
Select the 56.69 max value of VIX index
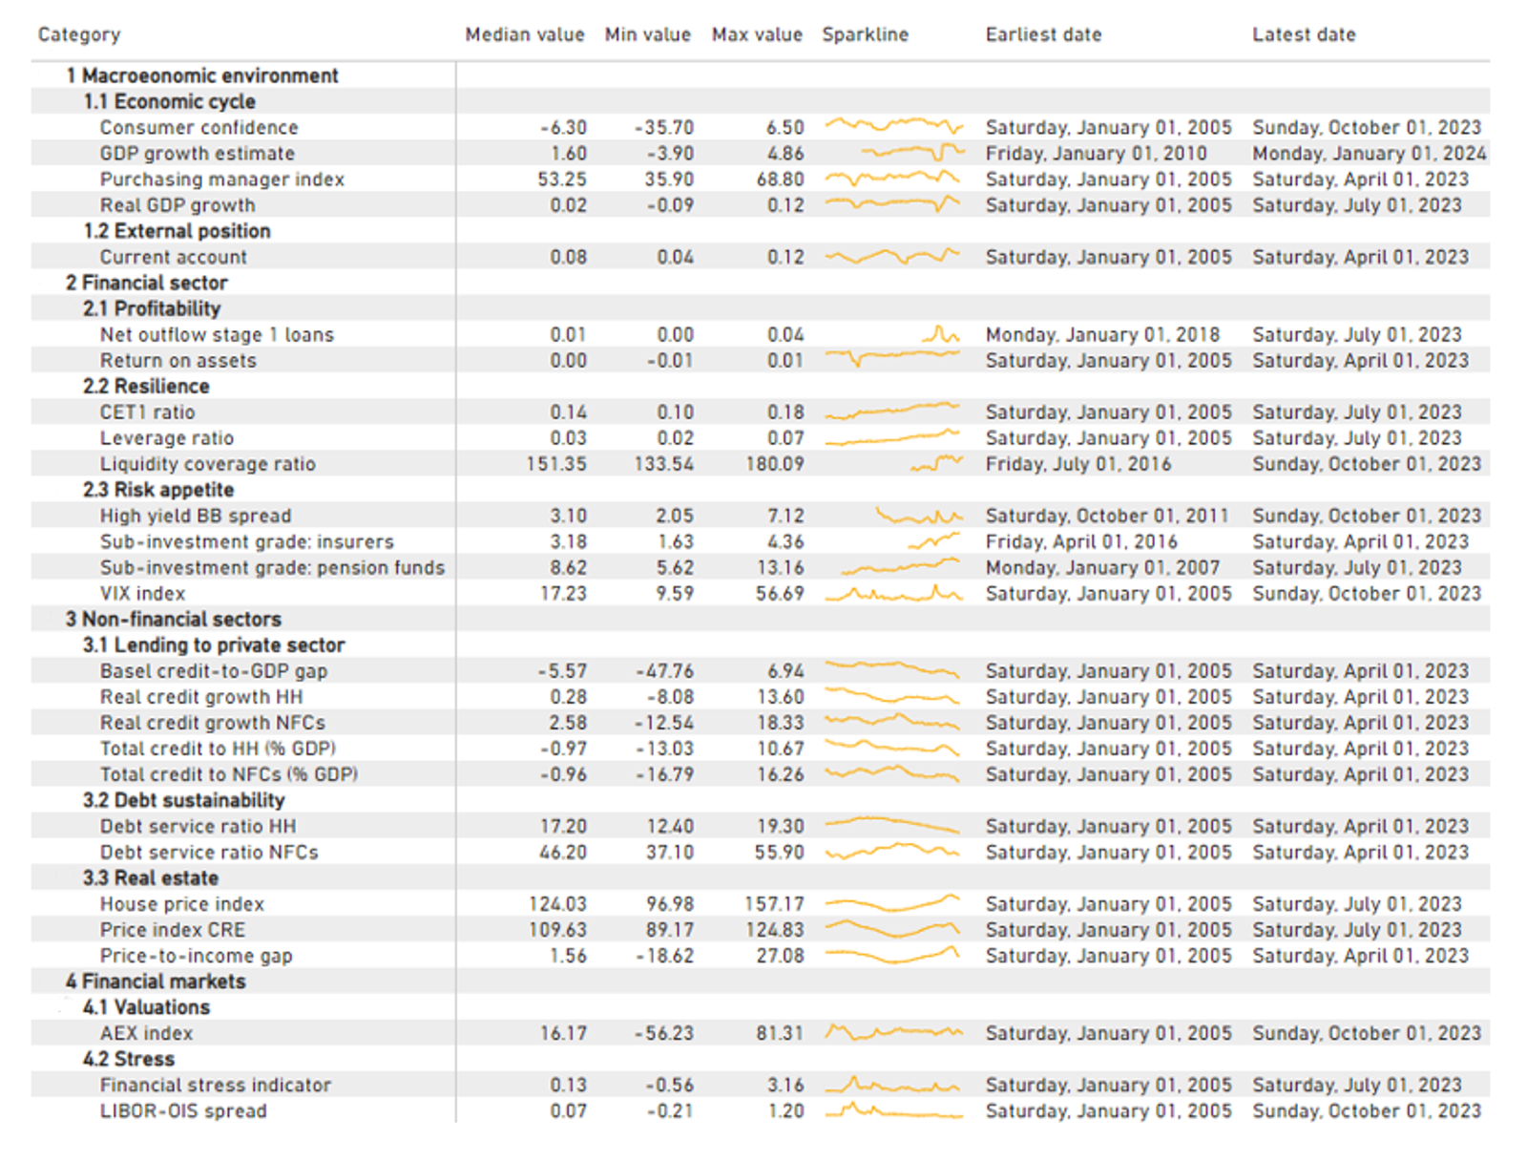pos(780,594)
